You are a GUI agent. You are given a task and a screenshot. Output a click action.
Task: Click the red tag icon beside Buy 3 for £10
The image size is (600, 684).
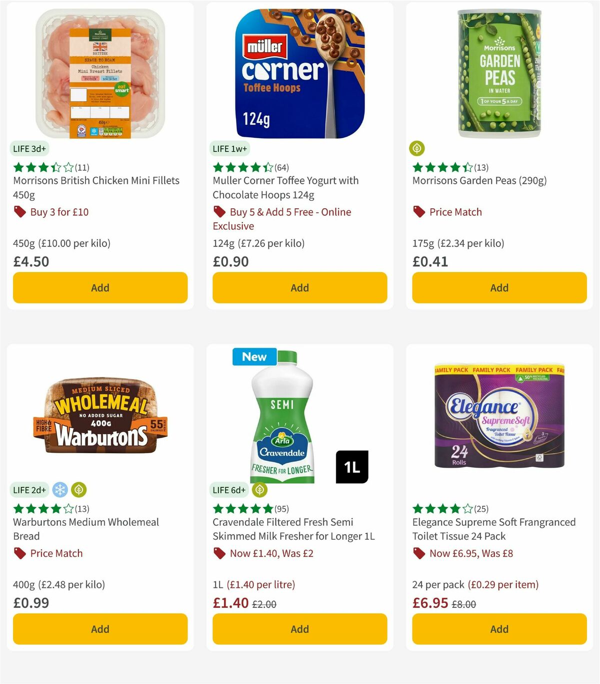[20, 212]
